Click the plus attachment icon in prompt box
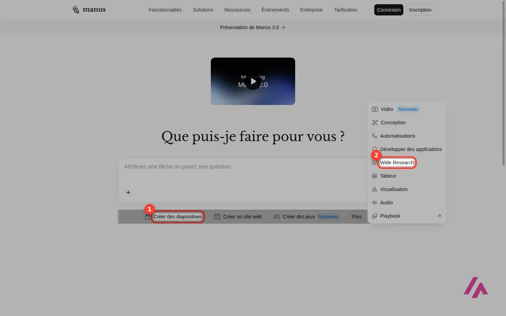 tap(128, 192)
